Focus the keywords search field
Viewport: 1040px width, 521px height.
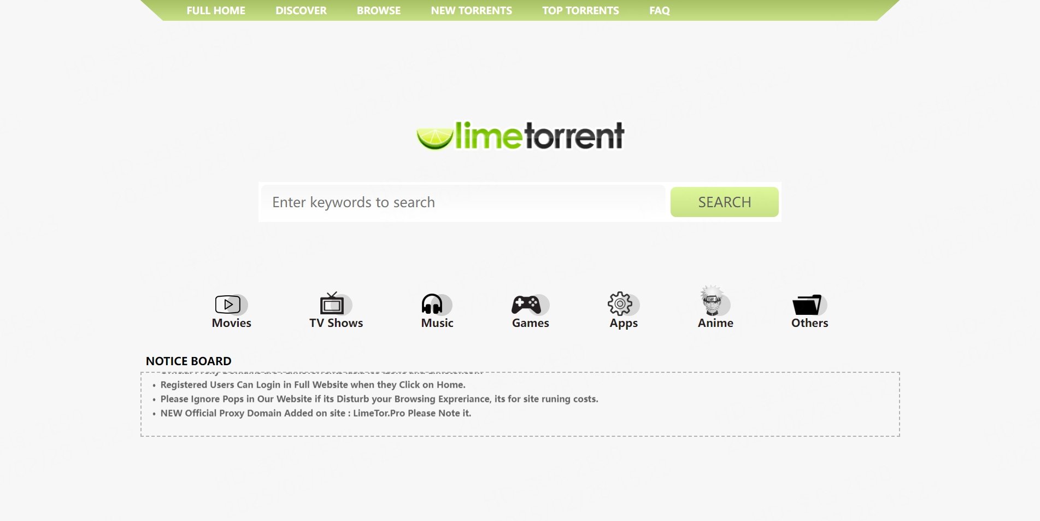point(463,202)
